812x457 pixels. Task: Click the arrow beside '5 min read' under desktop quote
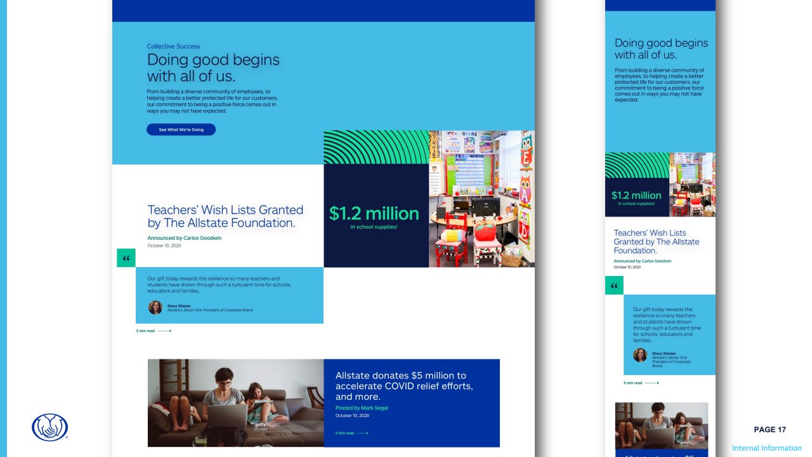[164, 331]
